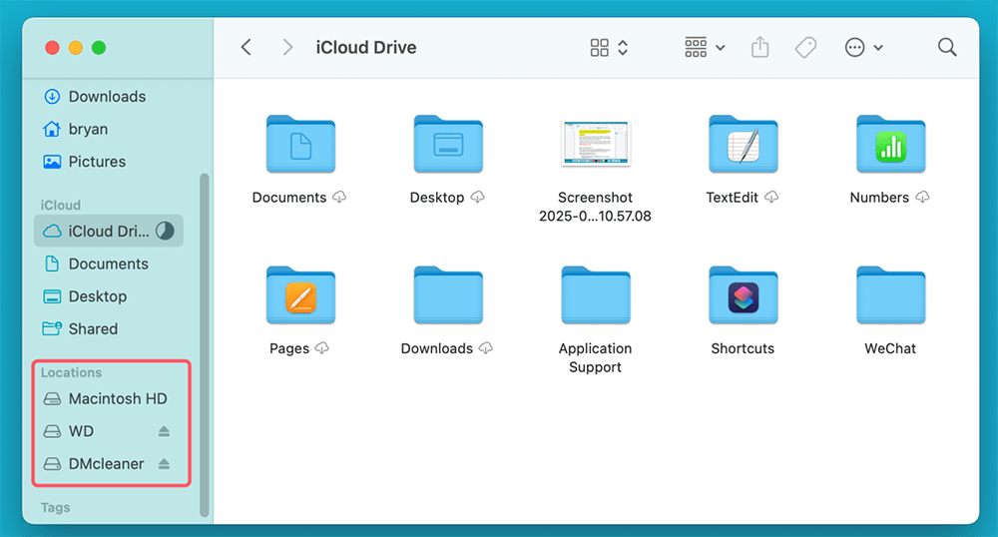Click cloud download icon beside Desktop folder
Viewport: 998px width, 537px height.
pos(477,198)
